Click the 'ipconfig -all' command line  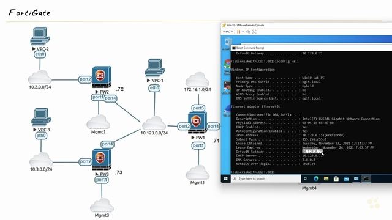coord(287,61)
